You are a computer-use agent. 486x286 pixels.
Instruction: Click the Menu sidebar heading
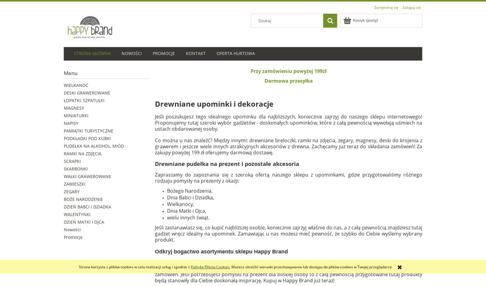click(x=71, y=73)
